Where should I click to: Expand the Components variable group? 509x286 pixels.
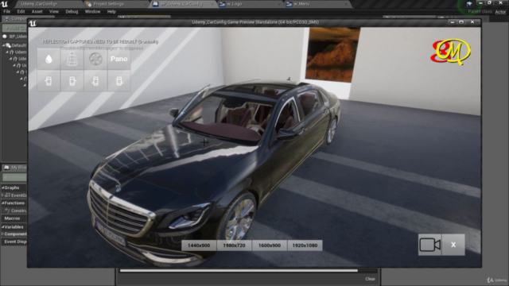tap(2, 234)
